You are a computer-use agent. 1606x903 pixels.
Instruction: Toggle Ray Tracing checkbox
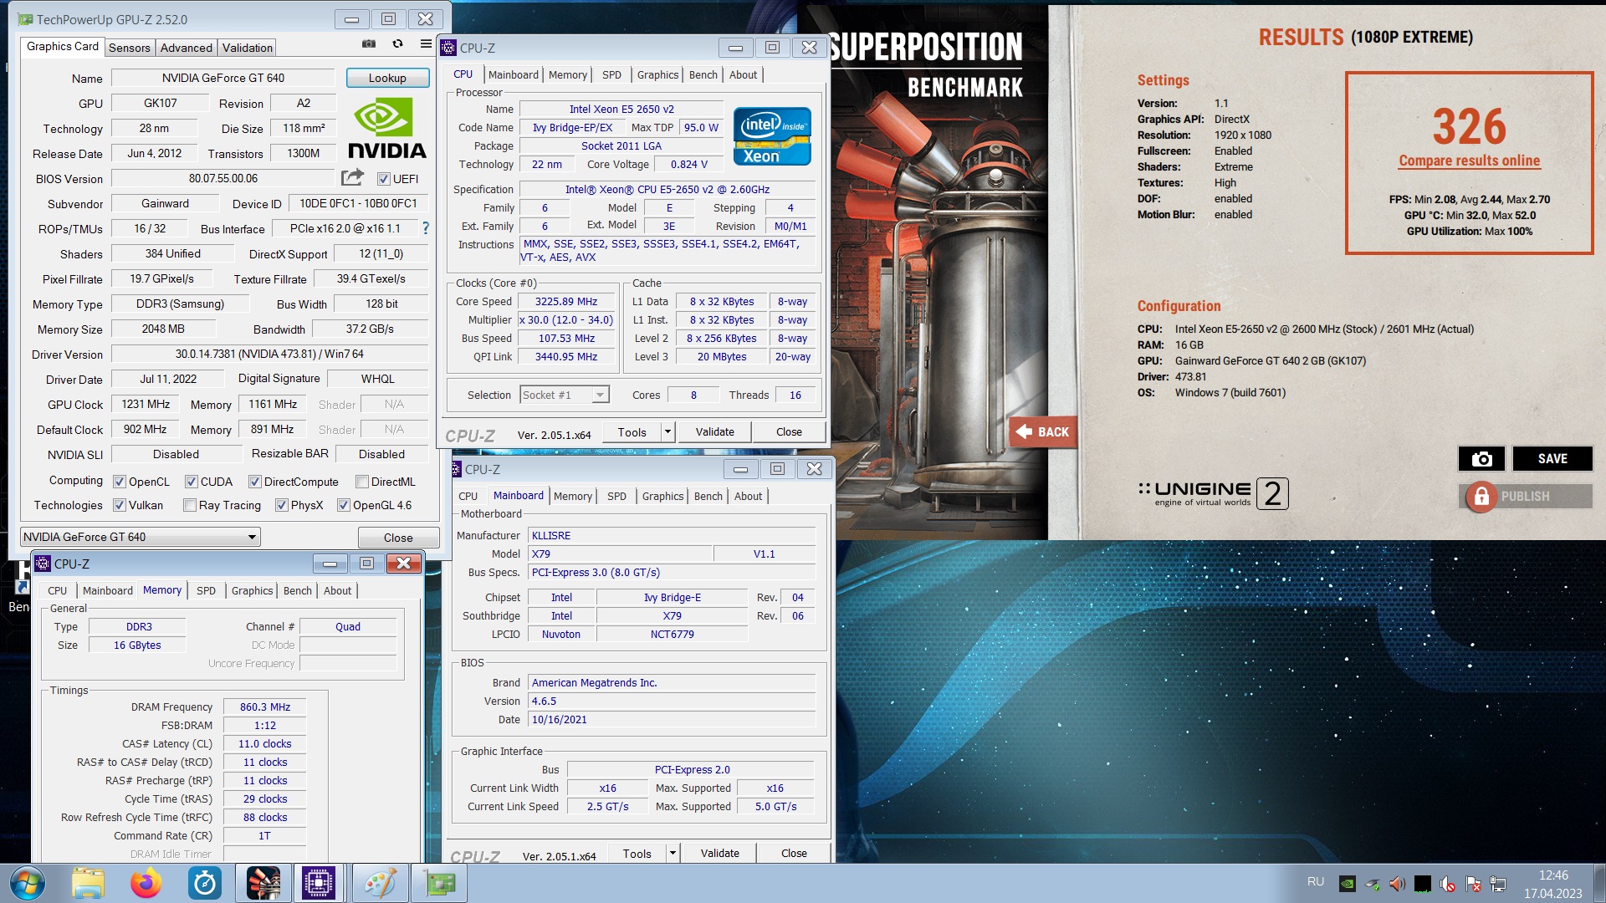coord(190,505)
